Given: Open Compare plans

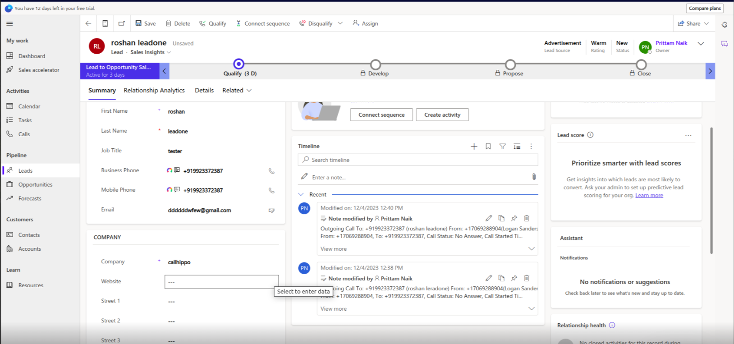Looking at the screenshot, I should coord(705,8).
